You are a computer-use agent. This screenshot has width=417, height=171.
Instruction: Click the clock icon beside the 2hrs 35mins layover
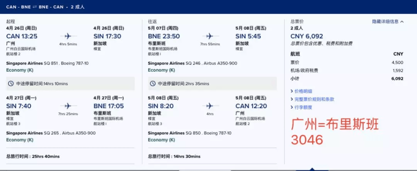[153, 83]
